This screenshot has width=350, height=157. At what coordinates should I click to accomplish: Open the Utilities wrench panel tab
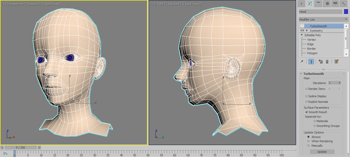344,4
